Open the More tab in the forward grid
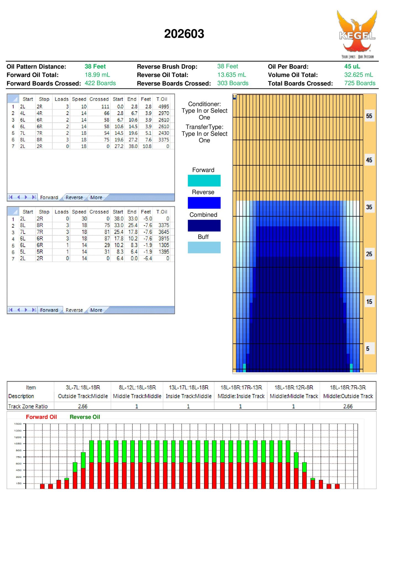Image resolution: width=400 pixels, height=567 pixels. pos(96,197)
